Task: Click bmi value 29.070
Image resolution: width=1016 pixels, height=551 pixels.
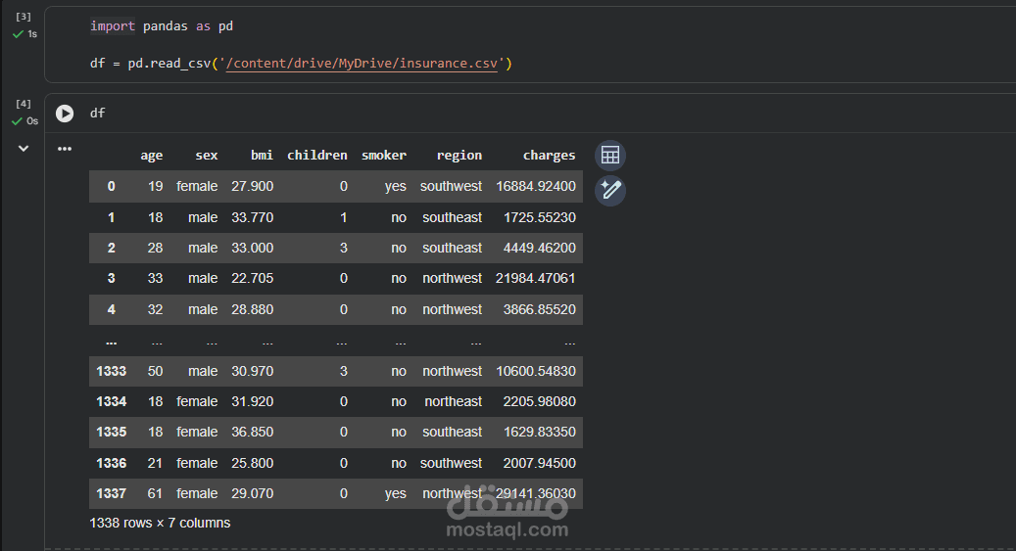Action: click(x=252, y=493)
